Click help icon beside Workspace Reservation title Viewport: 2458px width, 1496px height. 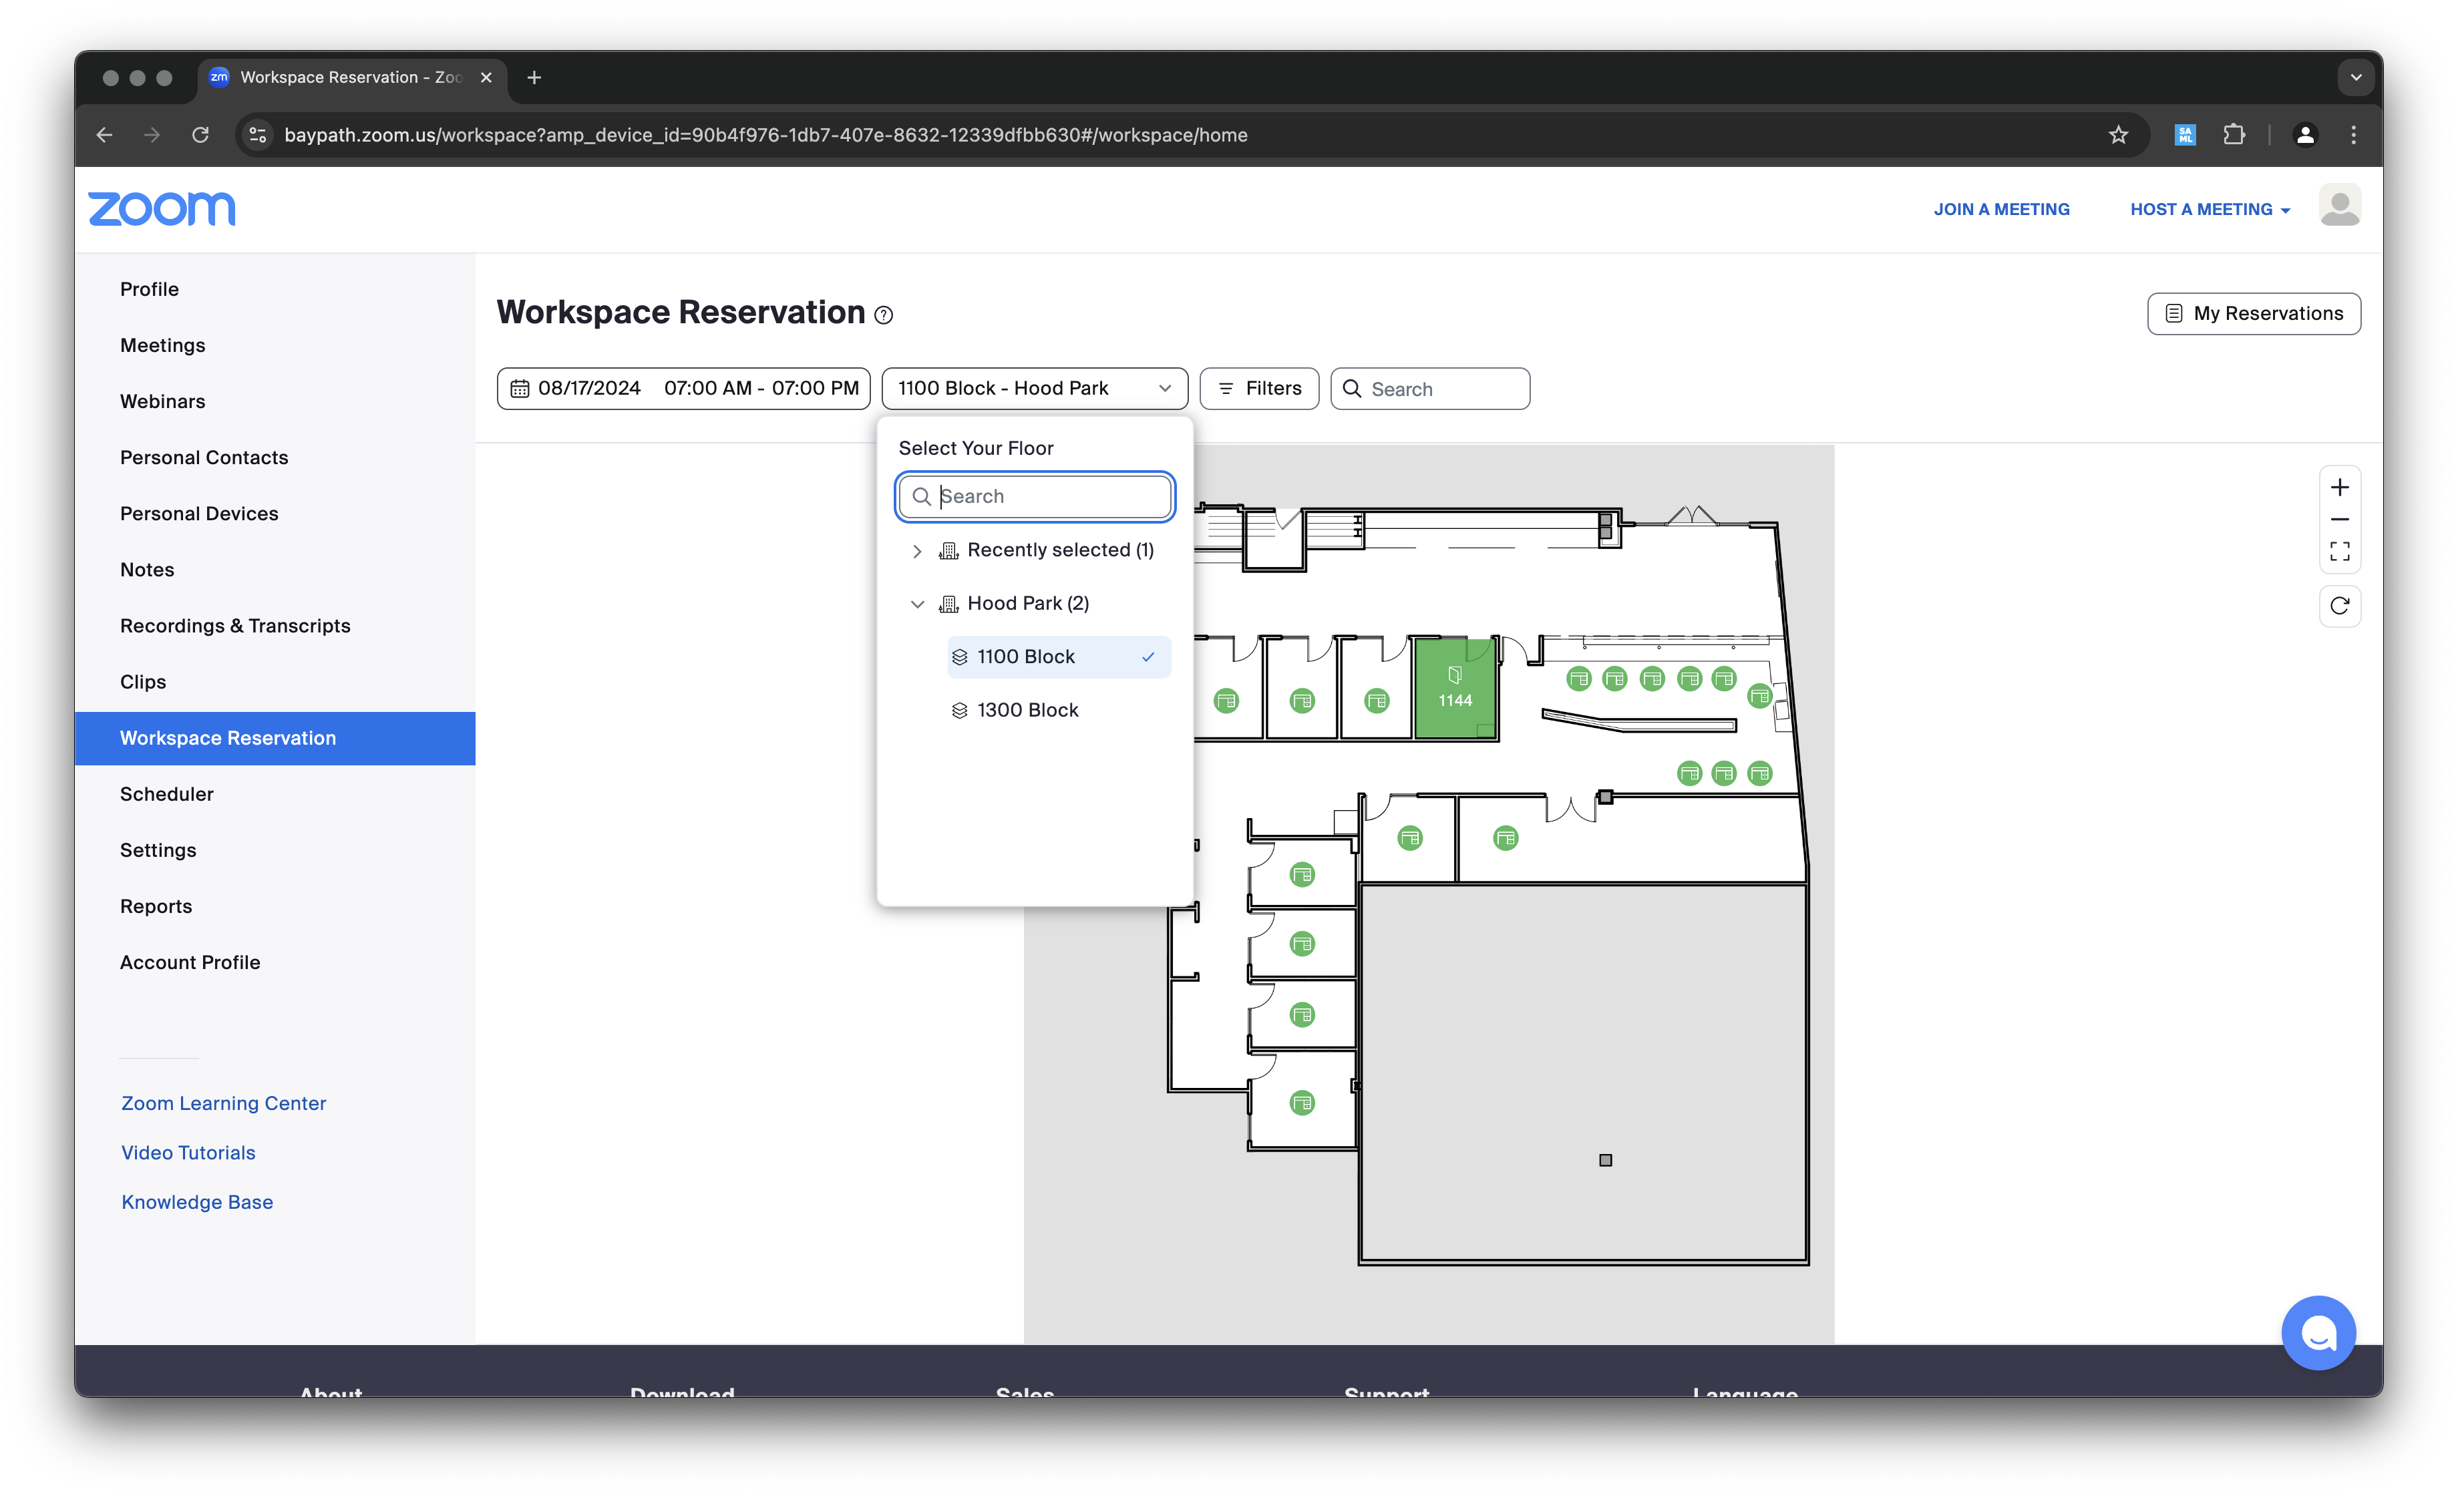[884, 315]
